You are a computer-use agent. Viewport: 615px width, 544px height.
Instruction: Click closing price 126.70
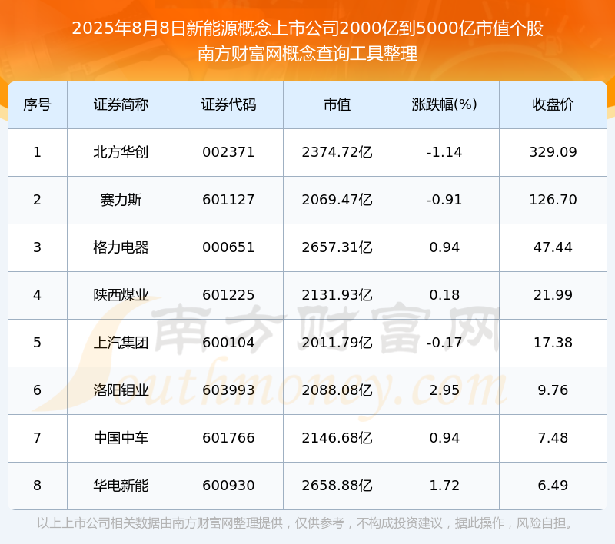tap(553, 200)
